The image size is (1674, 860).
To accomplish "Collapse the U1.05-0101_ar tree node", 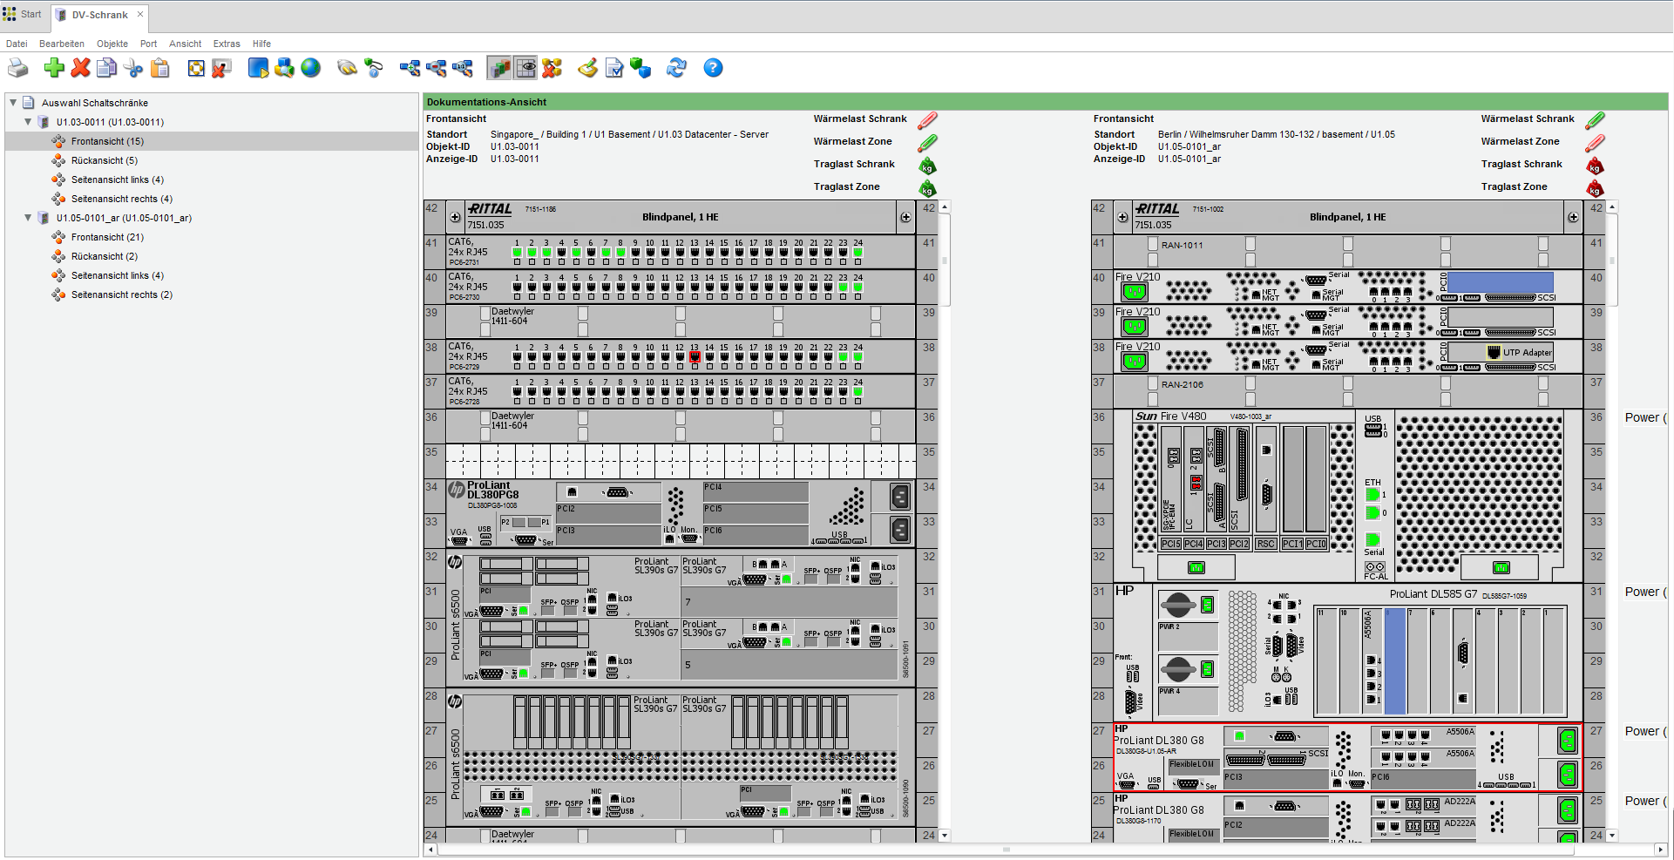I will point(28,218).
